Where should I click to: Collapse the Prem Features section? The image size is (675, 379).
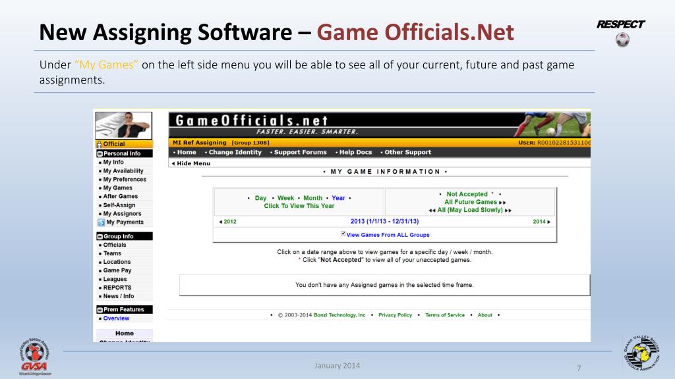(x=100, y=309)
